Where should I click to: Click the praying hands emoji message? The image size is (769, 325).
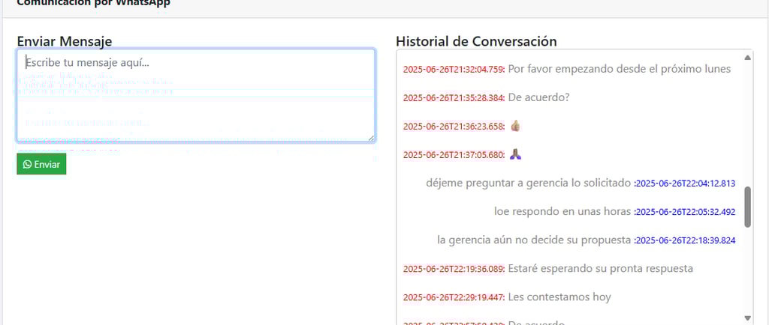(515, 154)
